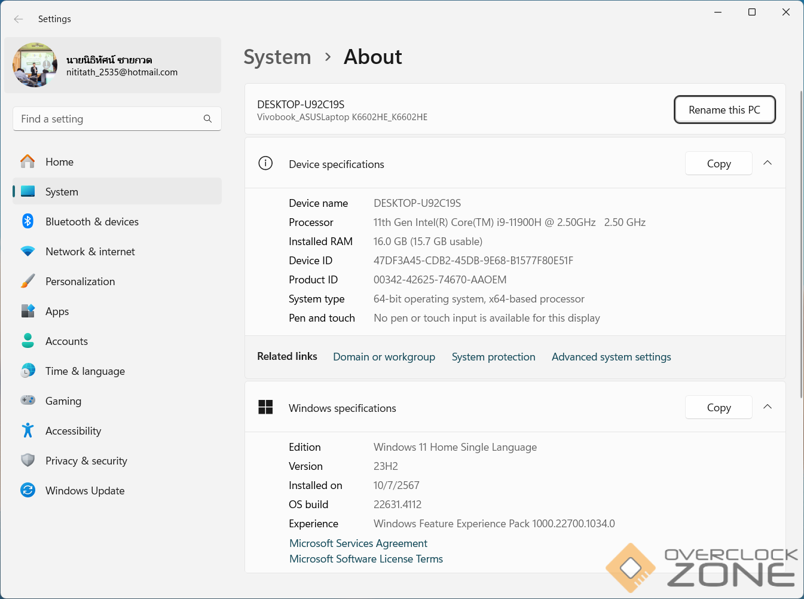This screenshot has height=599, width=804.
Task: Collapse the Device specifications section
Action: click(x=768, y=163)
